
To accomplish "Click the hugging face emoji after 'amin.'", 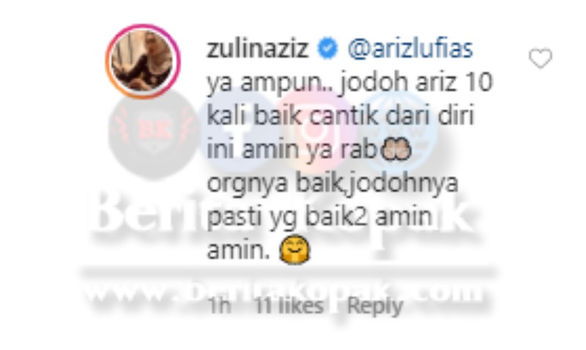I will click(x=295, y=250).
